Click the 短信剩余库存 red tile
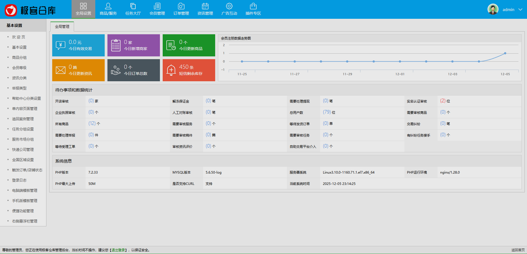The height and width of the screenshot is (254, 527). 189,70
